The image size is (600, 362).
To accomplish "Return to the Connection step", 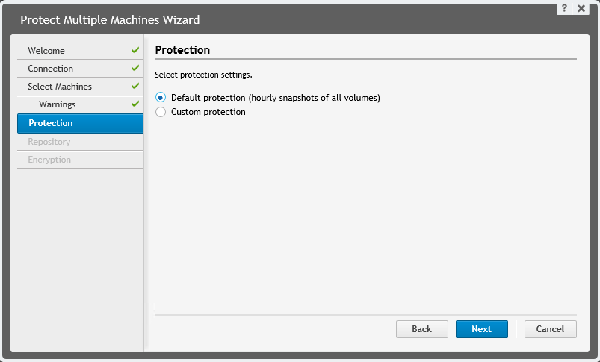I will (51, 69).
